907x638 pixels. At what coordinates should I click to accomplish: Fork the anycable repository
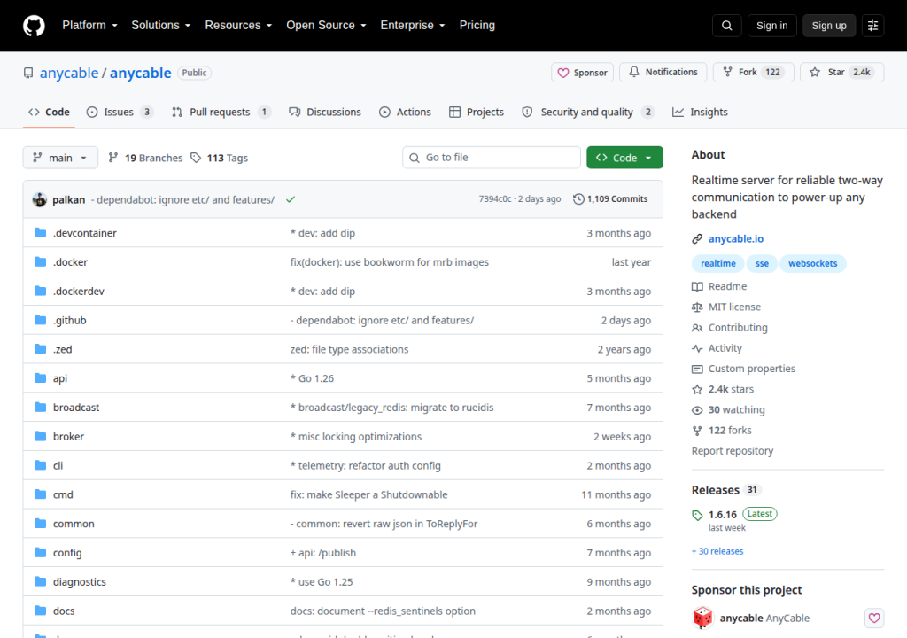pos(753,72)
